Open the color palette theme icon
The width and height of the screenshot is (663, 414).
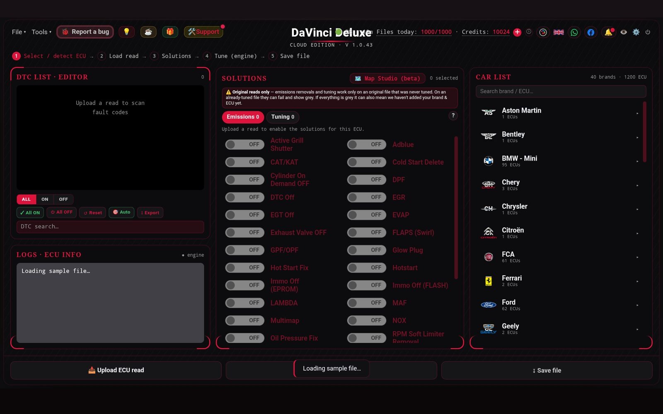pos(543,32)
